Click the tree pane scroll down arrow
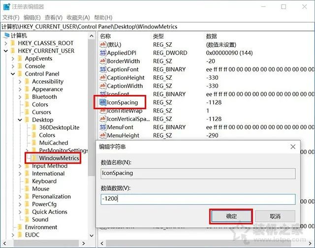This screenshot has height=248, width=315. [92, 236]
